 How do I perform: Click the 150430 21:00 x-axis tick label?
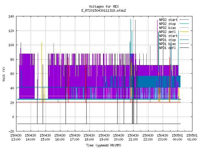pyautogui.click(x=133, y=138)
